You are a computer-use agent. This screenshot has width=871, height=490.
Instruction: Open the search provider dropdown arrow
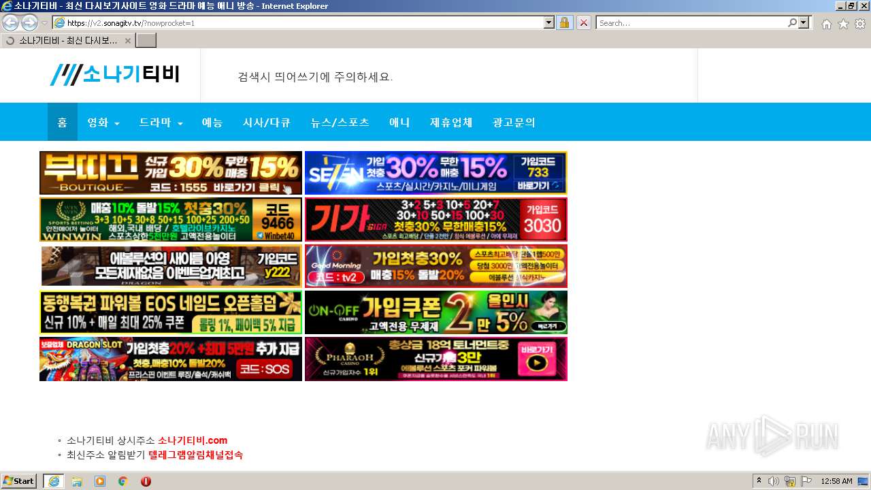pos(804,23)
